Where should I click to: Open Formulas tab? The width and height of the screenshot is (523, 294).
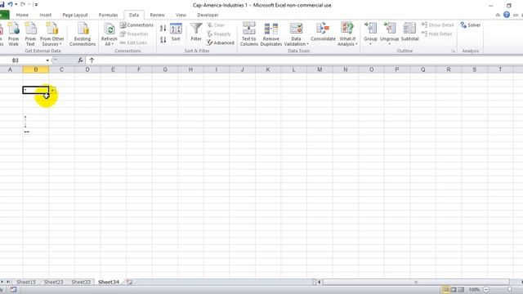(x=108, y=15)
